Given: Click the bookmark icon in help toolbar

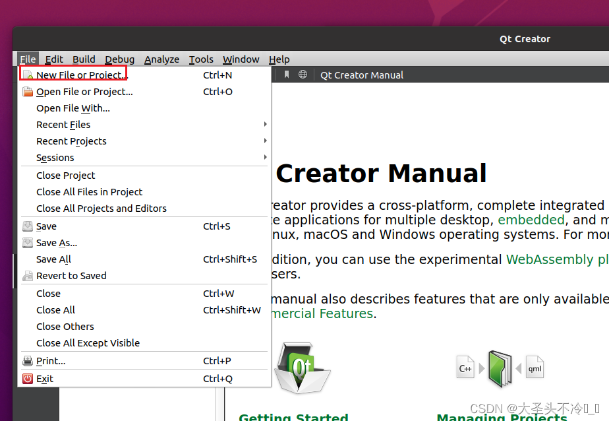Looking at the screenshot, I should pyautogui.click(x=287, y=75).
